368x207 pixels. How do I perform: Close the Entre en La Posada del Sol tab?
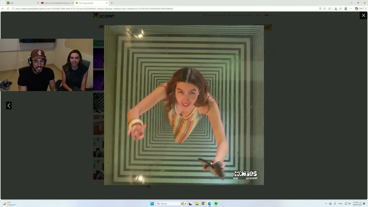(72, 3)
